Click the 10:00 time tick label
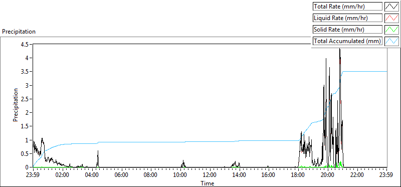This screenshot has height=187, width=401. 180,175
